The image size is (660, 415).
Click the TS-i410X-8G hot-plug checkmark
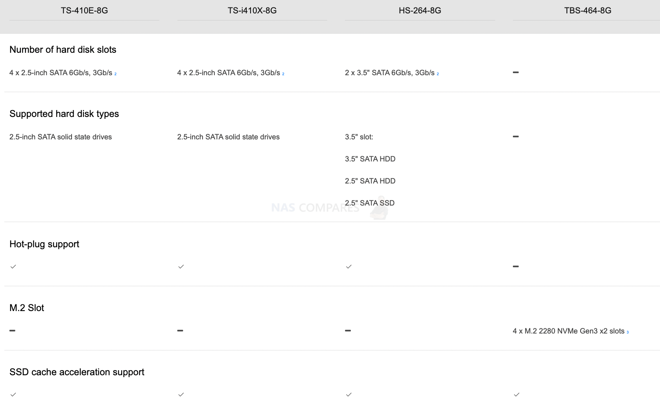(x=181, y=267)
